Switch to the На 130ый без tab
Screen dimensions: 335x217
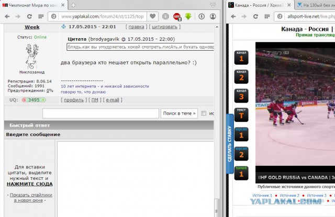pyautogui.click(x=316, y=5)
